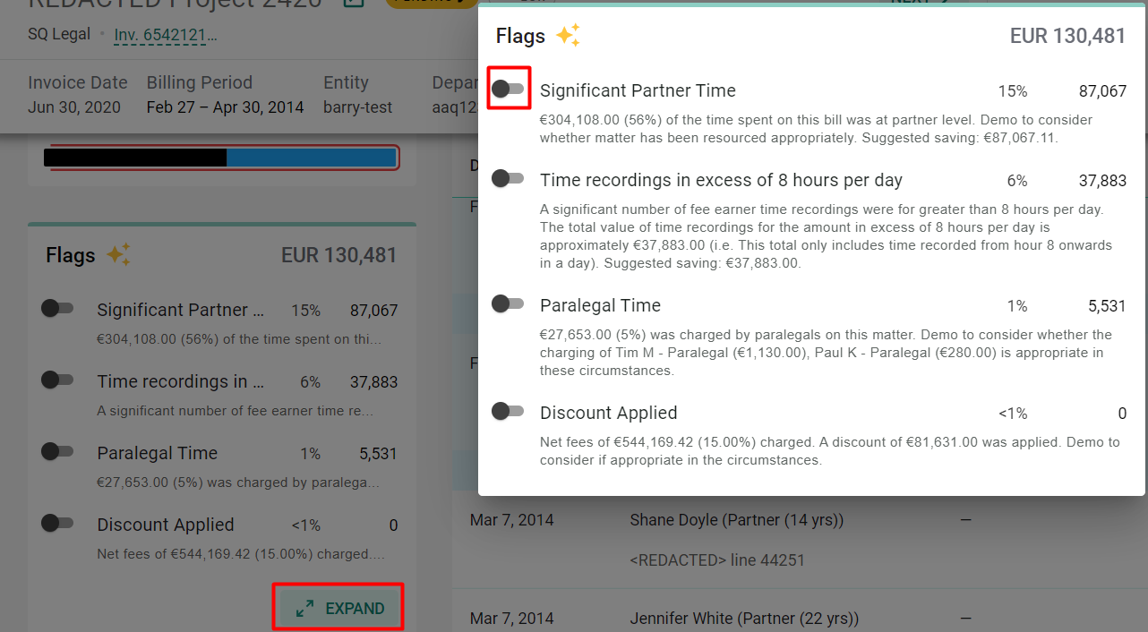Click the sparkle icon in the sidebar Flags card
This screenshot has width=1148, height=632.
118,255
